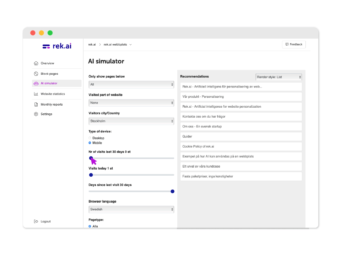Click the rek.ai logo

point(57,46)
